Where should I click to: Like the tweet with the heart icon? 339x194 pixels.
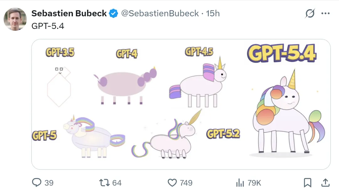coord(172,183)
